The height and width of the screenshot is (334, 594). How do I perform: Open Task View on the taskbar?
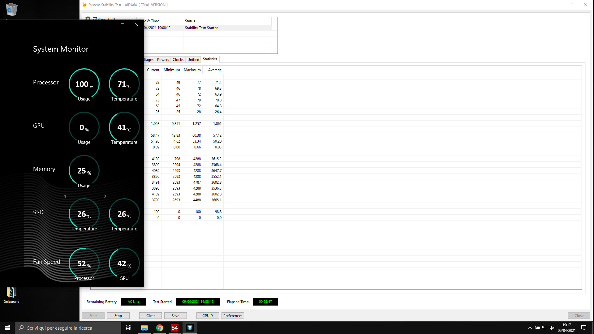[x=129, y=328]
